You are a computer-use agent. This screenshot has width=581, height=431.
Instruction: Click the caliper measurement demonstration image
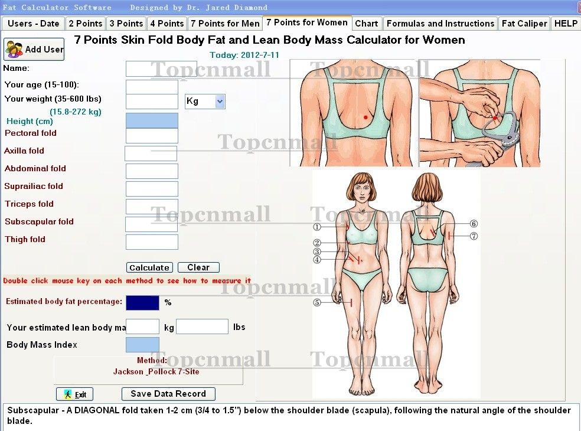coord(479,113)
